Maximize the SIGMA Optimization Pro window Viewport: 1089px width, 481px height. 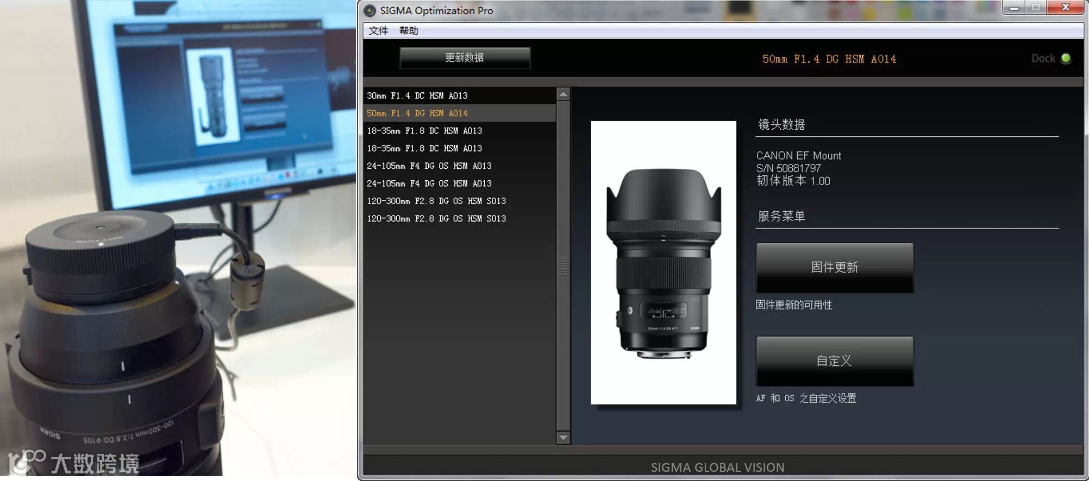coord(1036,8)
